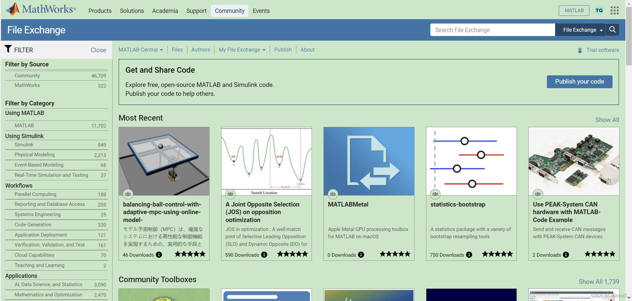Click star rating on JOS card

292,254
